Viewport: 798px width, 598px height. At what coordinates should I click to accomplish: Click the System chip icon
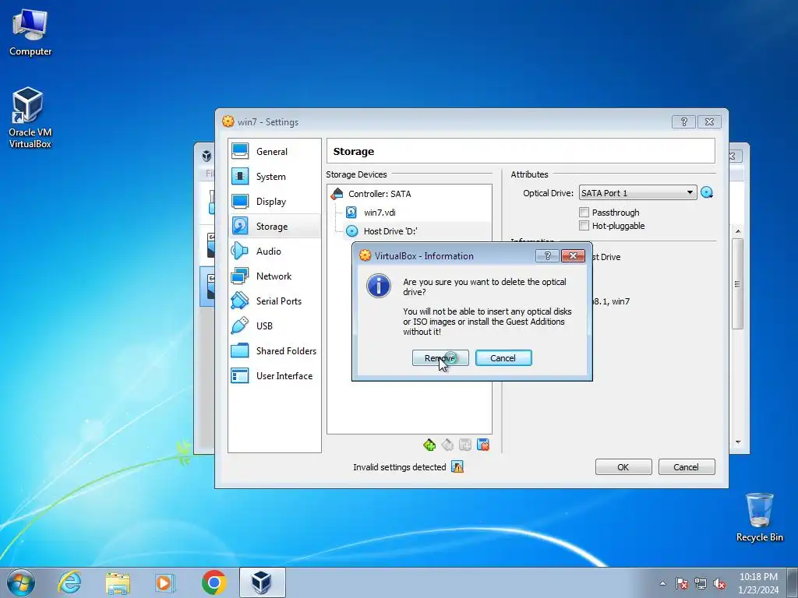pos(240,176)
